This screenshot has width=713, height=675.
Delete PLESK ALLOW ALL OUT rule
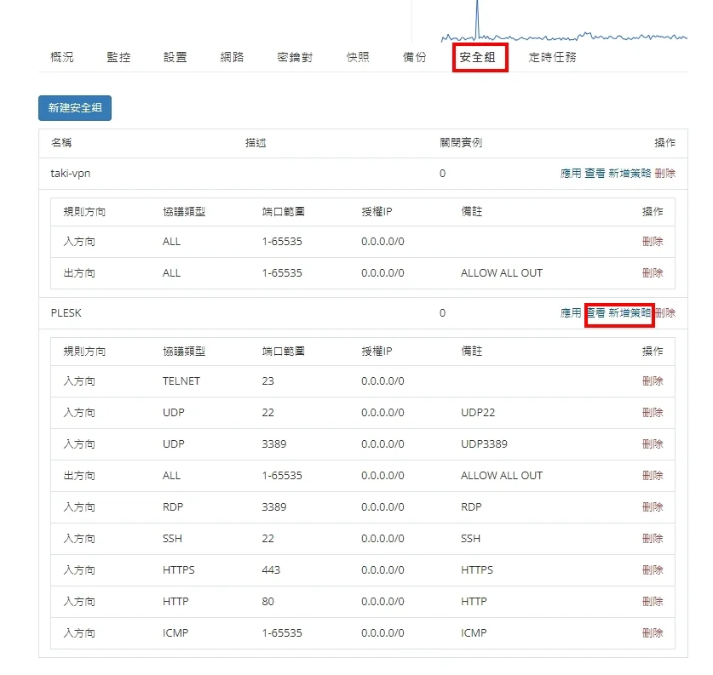pos(653,476)
